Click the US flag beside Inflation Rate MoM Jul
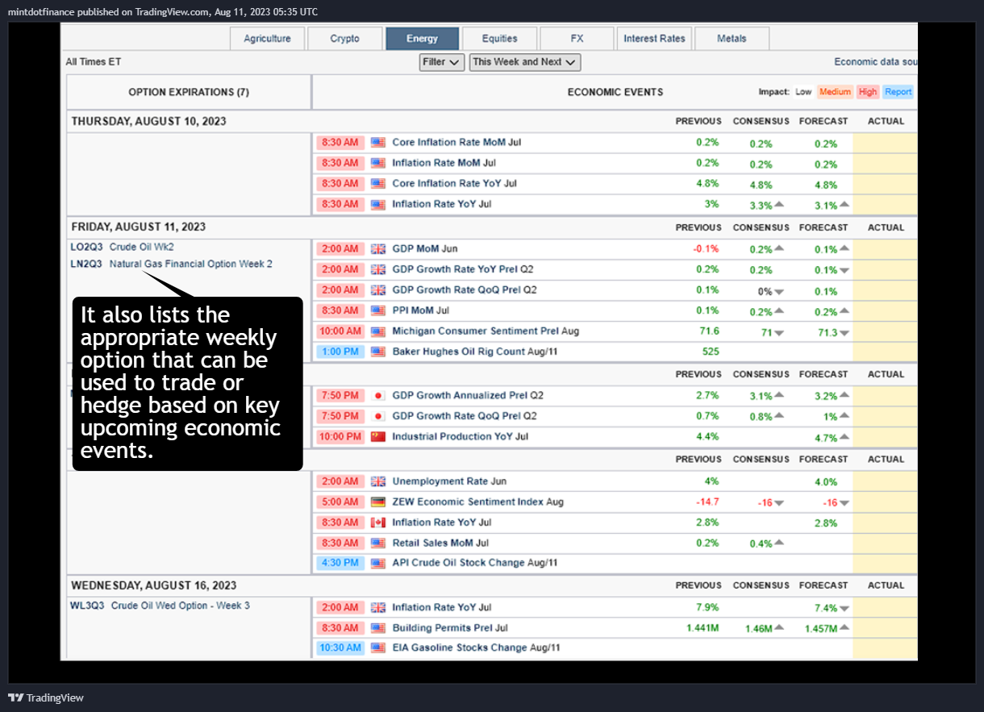The height and width of the screenshot is (712, 984). [377, 163]
